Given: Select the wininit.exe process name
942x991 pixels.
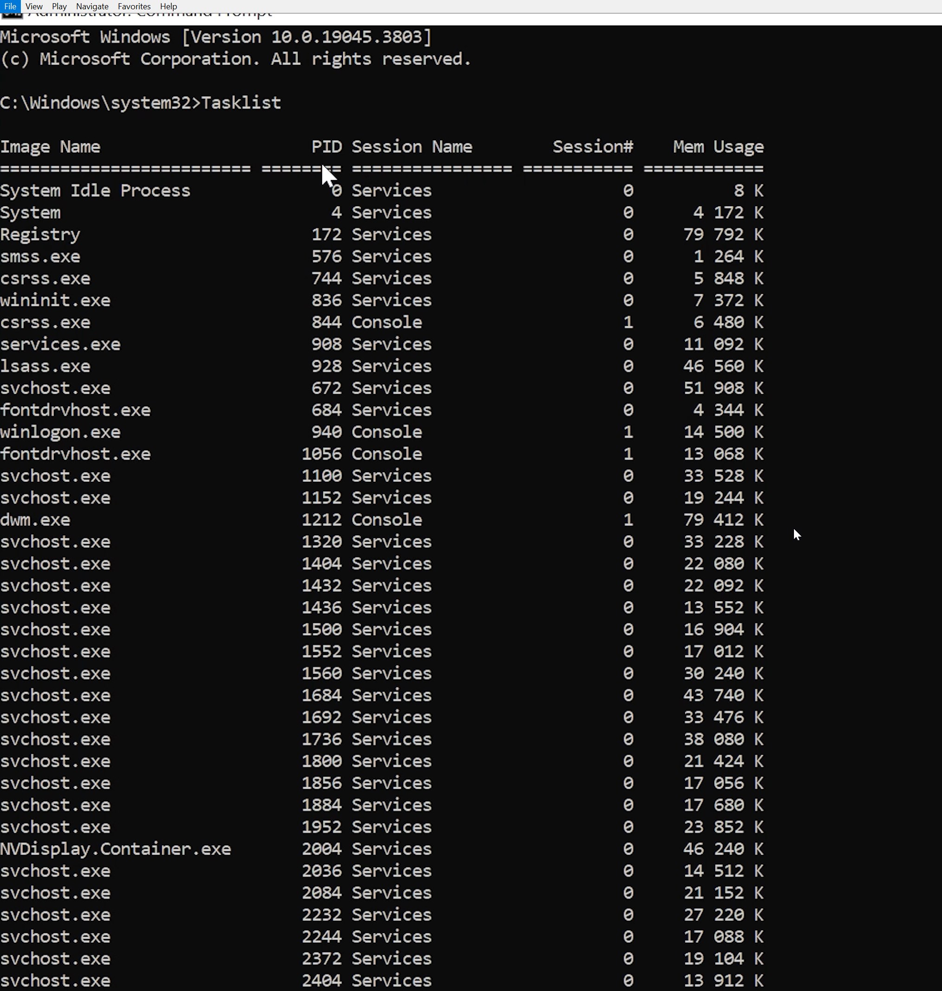Looking at the screenshot, I should (x=55, y=300).
